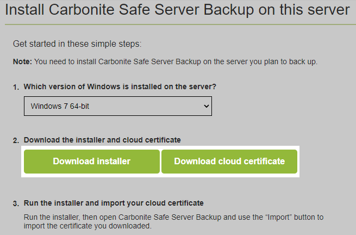Click the step 1 Windows version question

point(120,86)
